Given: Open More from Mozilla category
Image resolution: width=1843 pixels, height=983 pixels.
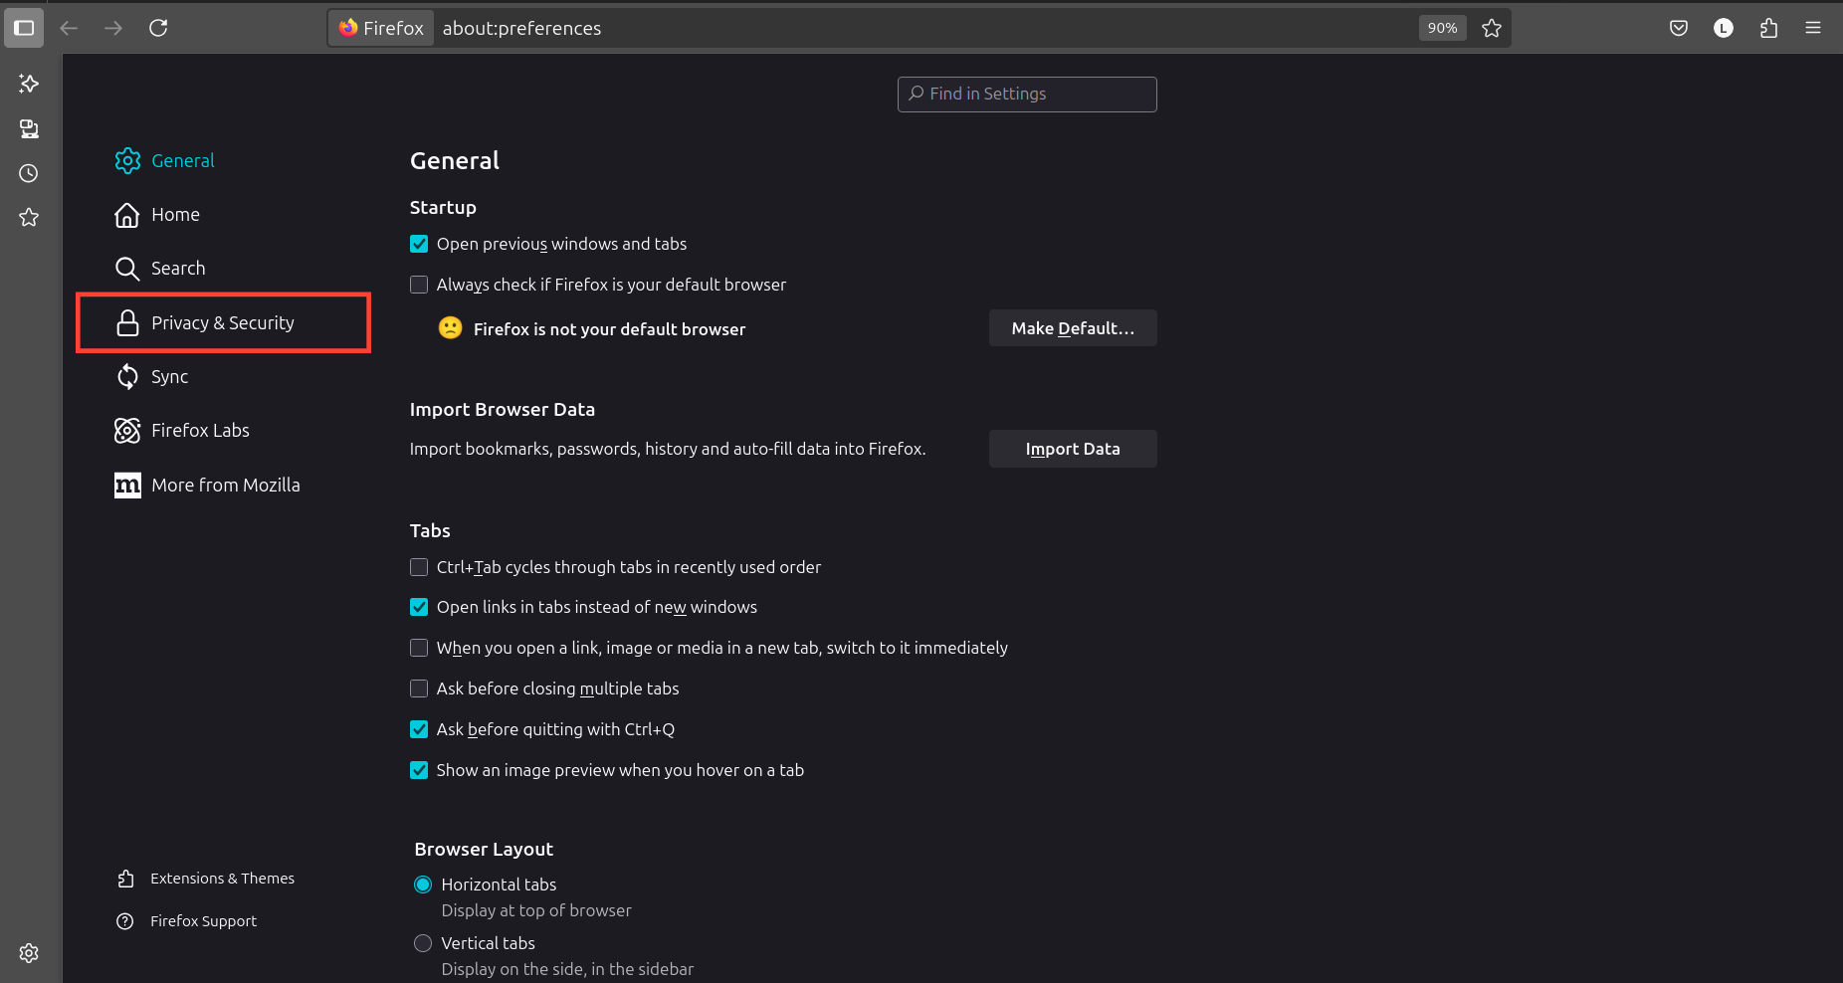Looking at the screenshot, I should pyautogui.click(x=224, y=486).
